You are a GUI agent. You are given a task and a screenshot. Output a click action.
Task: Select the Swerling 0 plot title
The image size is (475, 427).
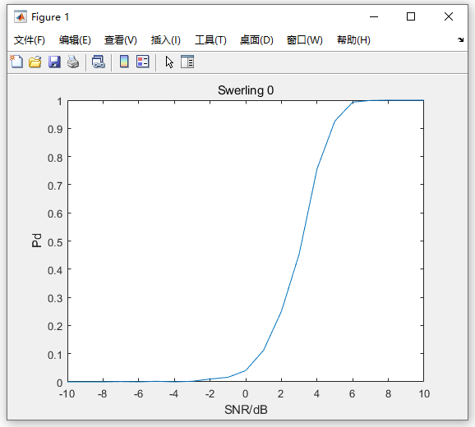[246, 90]
